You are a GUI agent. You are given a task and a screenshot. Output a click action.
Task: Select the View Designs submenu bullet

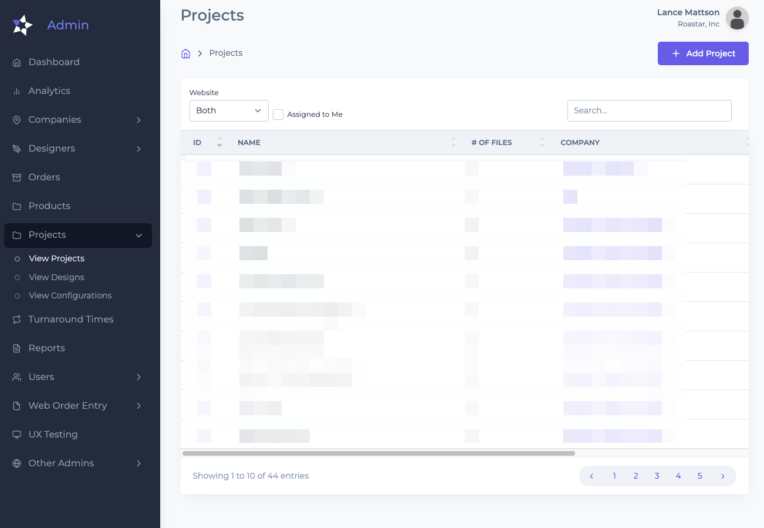pos(17,277)
